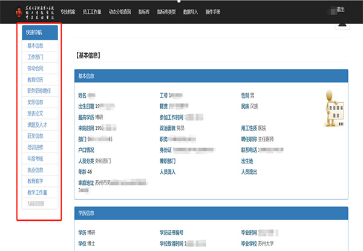Screen dimensions: 363x251
Task: Jump to 基本信息 in quick navigation
Action: coord(35,46)
